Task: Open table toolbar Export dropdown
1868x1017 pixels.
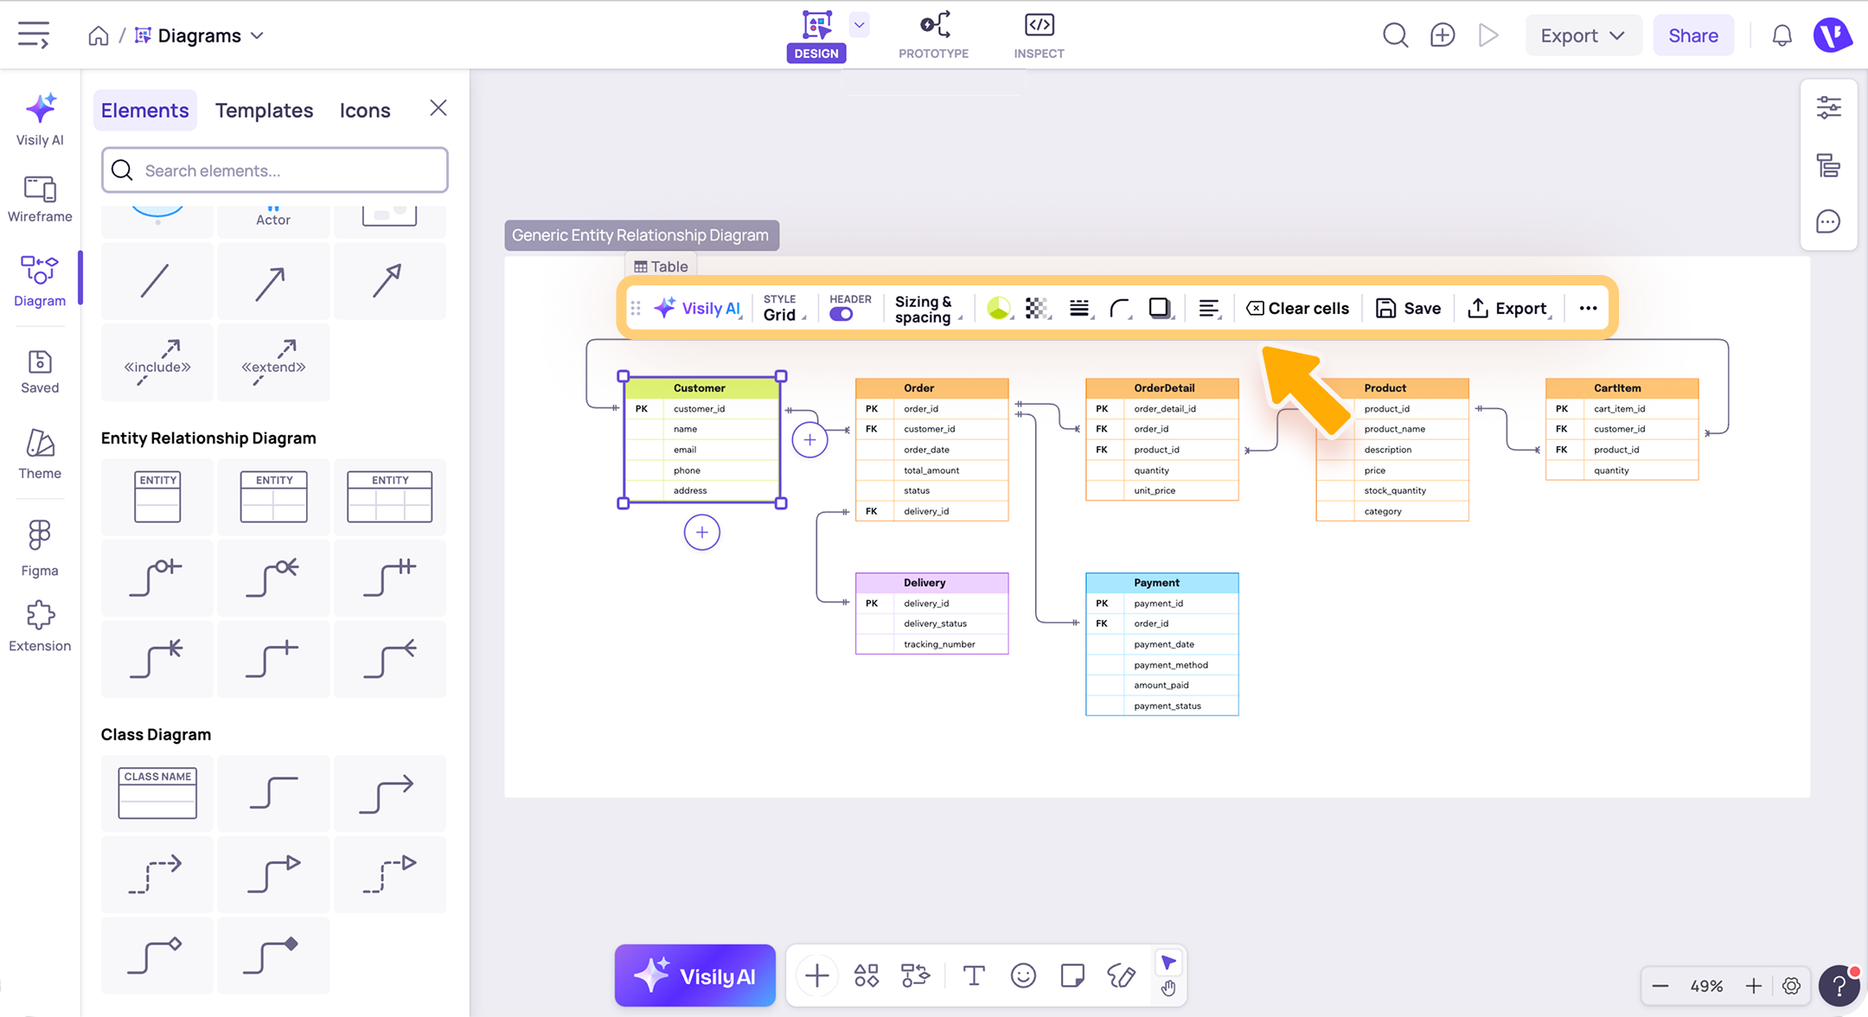Action: click(x=1510, y=308)
